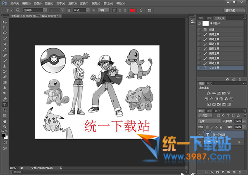Screen dimensions: 248x175
Task: Add layer mask from Layers panel bottom
Action: tap(217, 172)
